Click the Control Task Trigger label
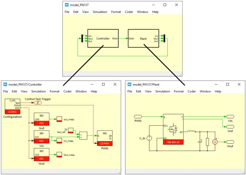The image size is (246, 175). pyautogui.click(x=38, y=99)
